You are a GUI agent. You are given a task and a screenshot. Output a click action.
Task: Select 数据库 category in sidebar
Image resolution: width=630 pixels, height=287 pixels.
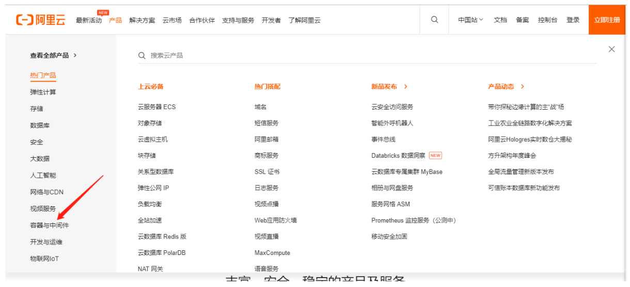click(40, 126)
